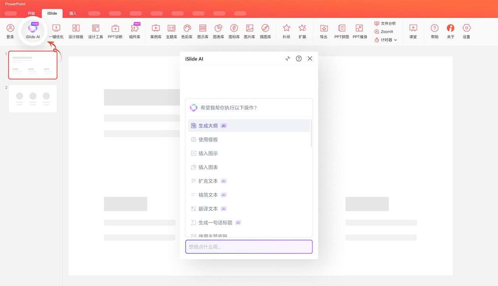Open 案例库 case library
This screenshot has height=286, width=498.
tap(156, 31)
